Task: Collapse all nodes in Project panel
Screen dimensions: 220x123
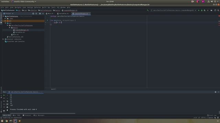Action: click(36, 14)
